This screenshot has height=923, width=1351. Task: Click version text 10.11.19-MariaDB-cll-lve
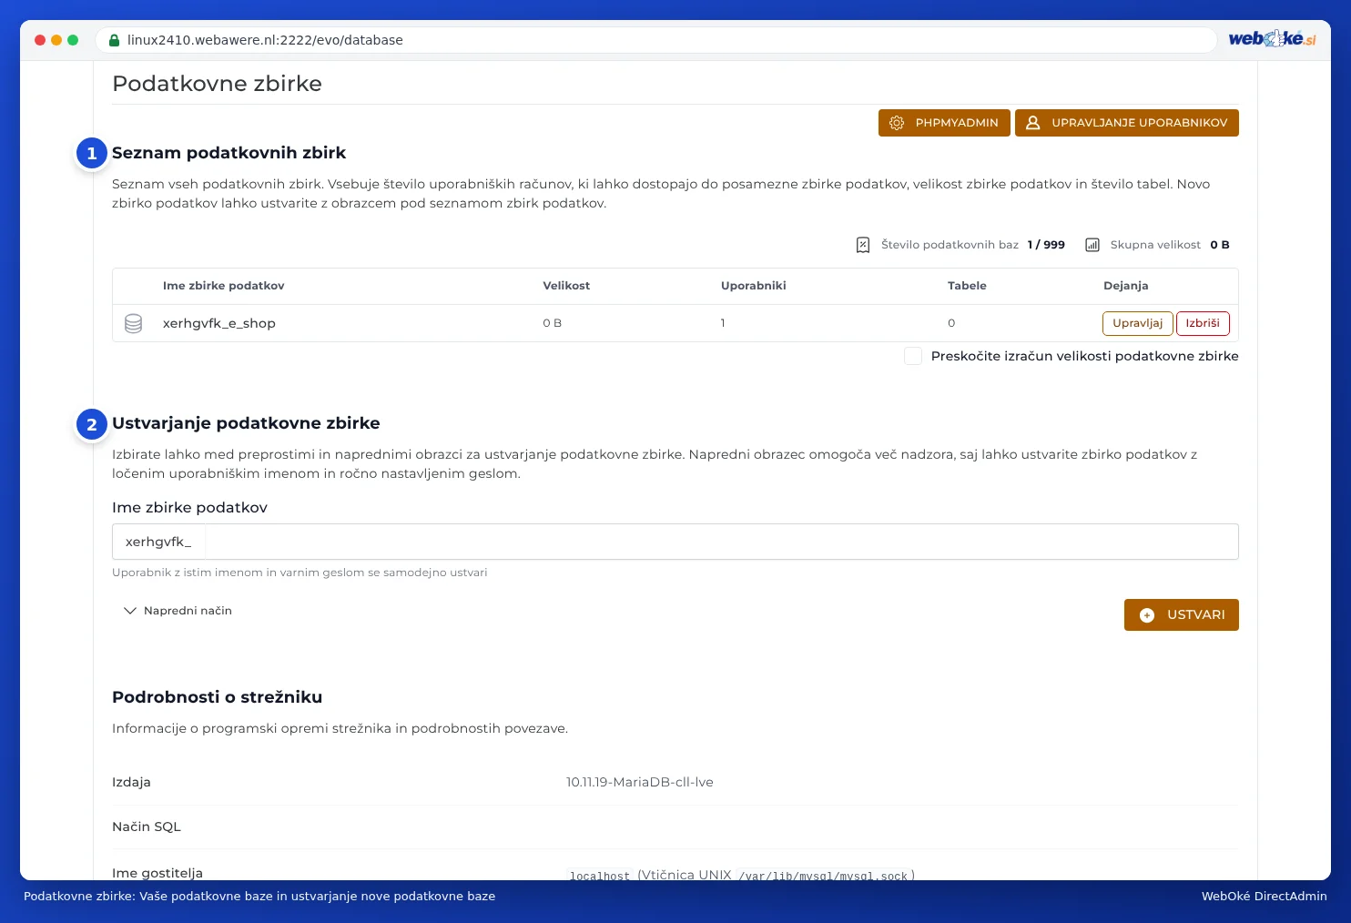pyautogui.click(x=640, y=782)
